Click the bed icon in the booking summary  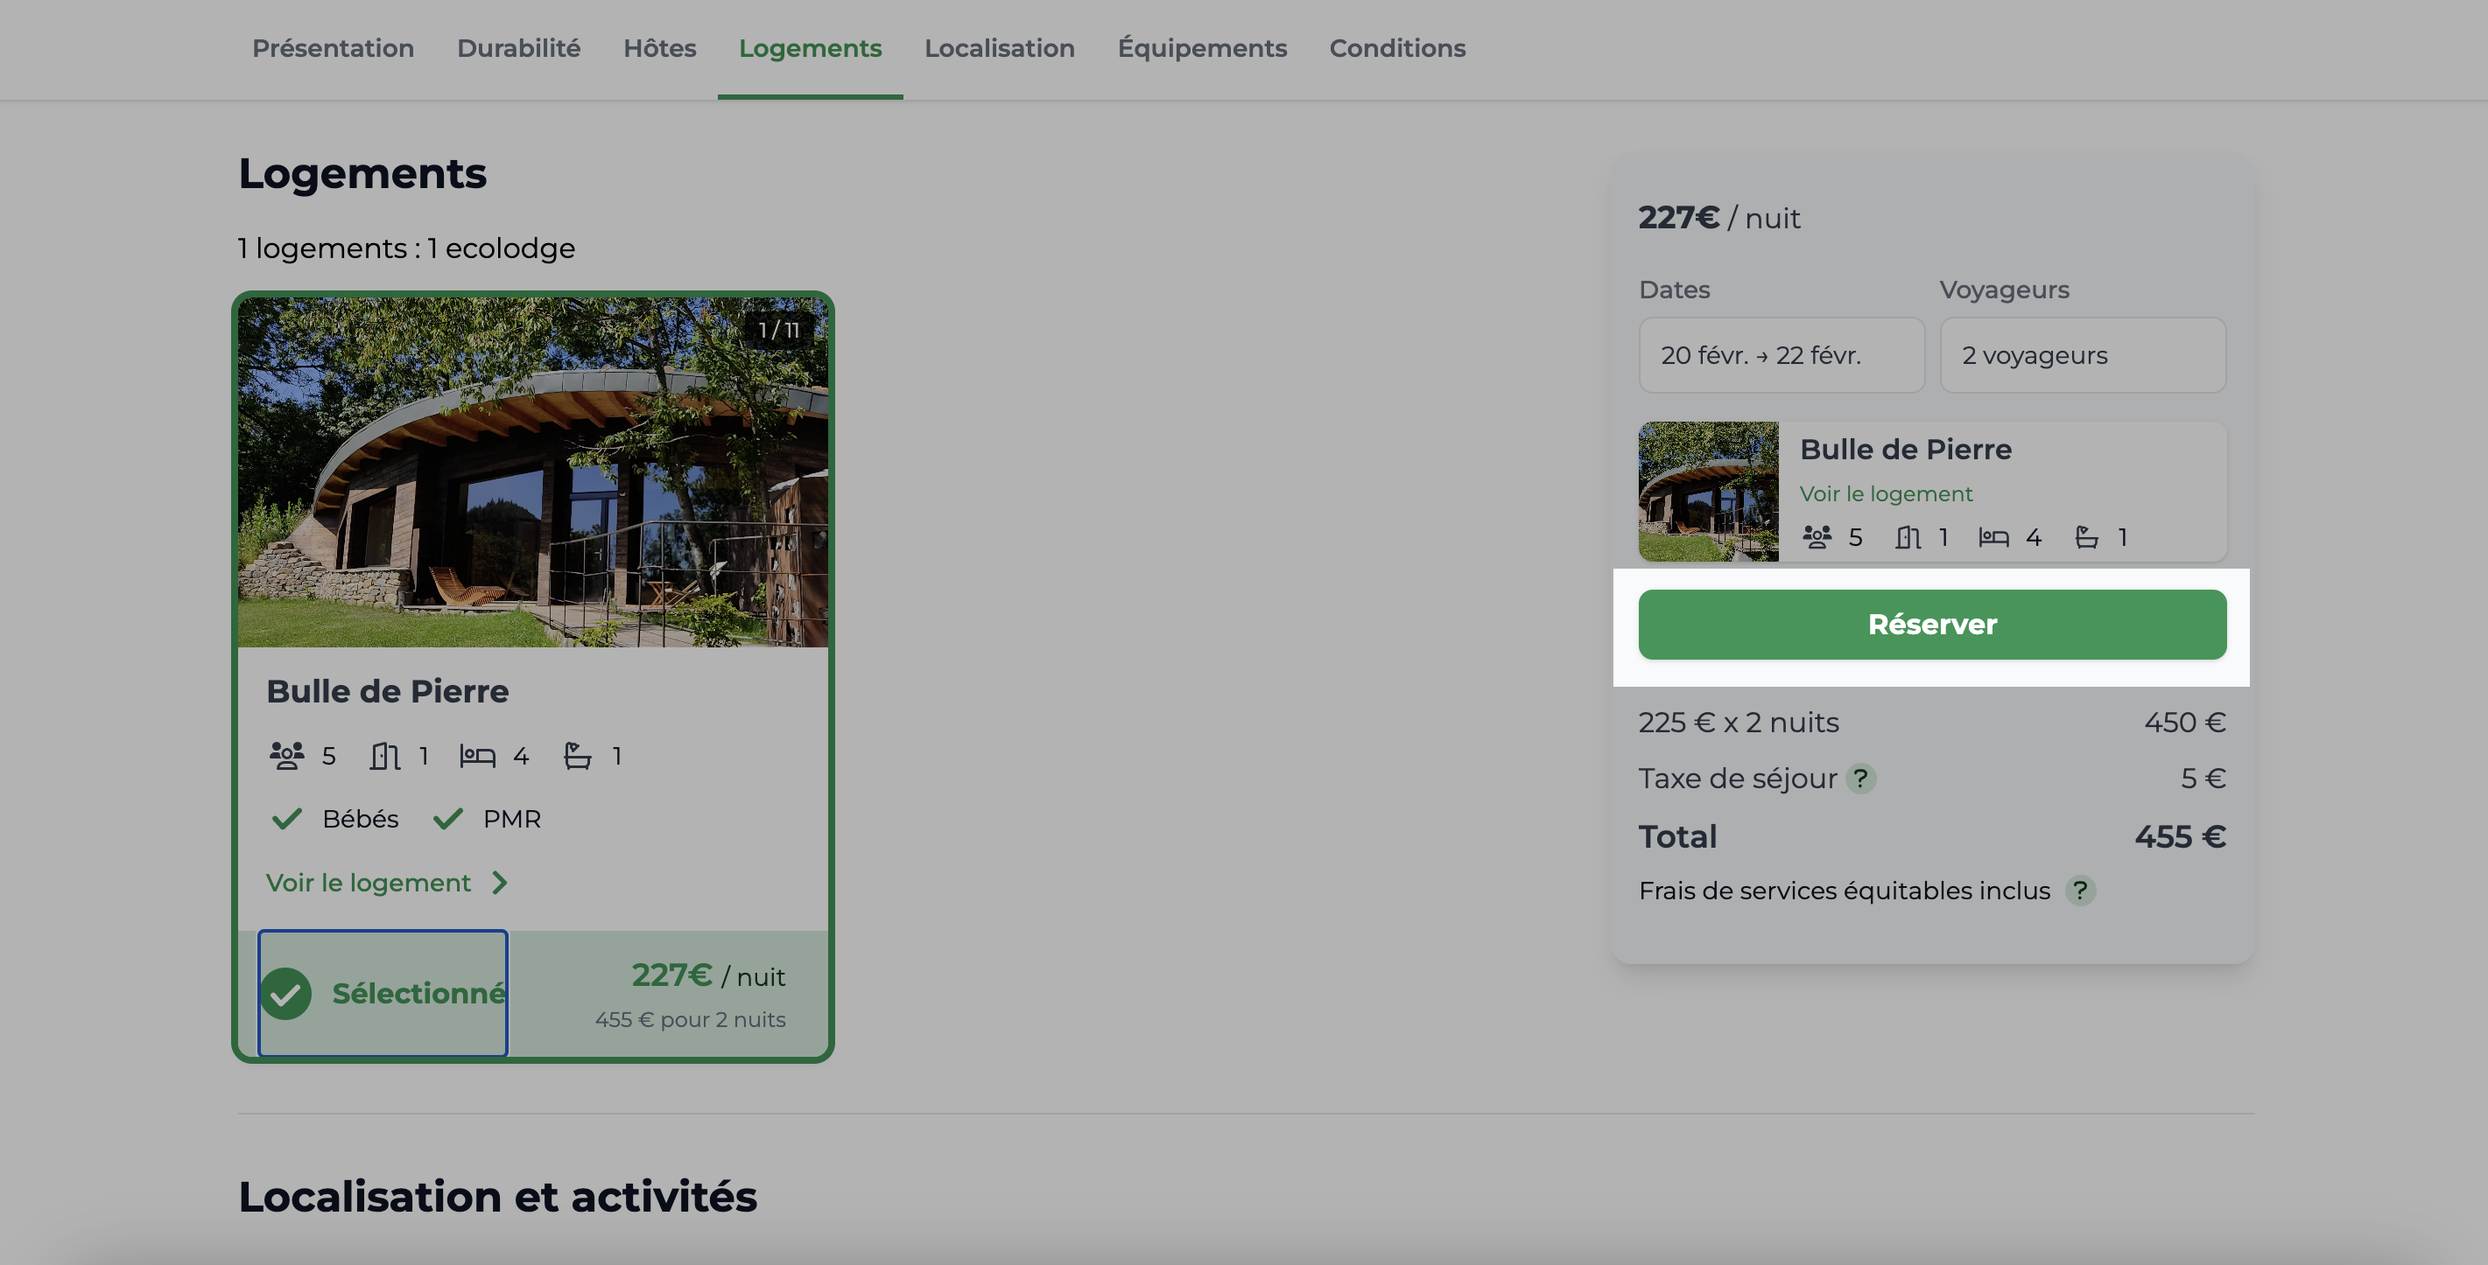(x=1993, y=537)
